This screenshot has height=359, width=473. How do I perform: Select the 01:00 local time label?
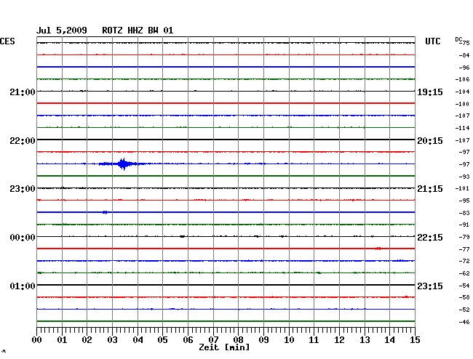point(23,286)
